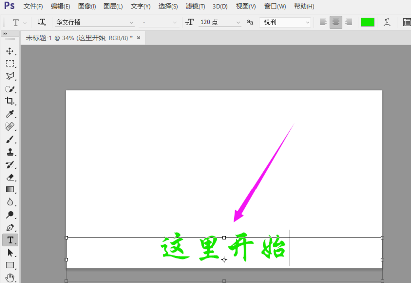Select the Crop tool
This screenshot has width=411, height=283.
click(x=10, y=101)
